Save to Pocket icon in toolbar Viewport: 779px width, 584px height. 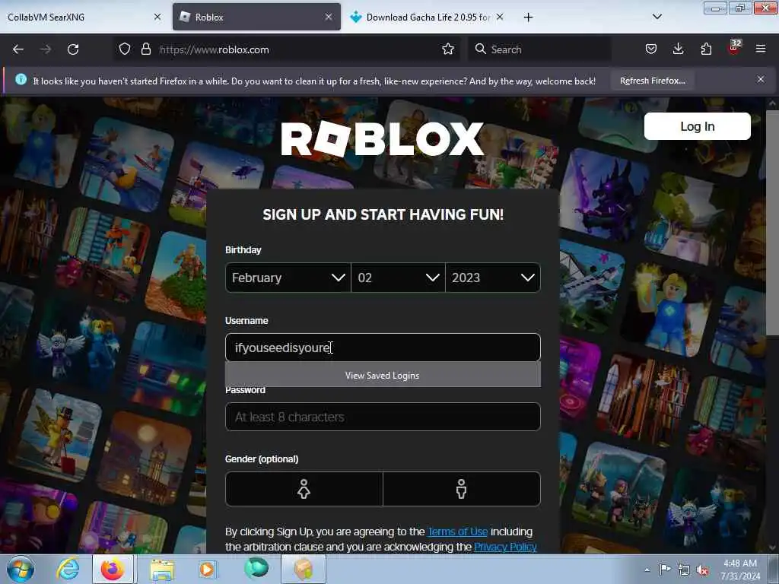[x=651, y=49]
